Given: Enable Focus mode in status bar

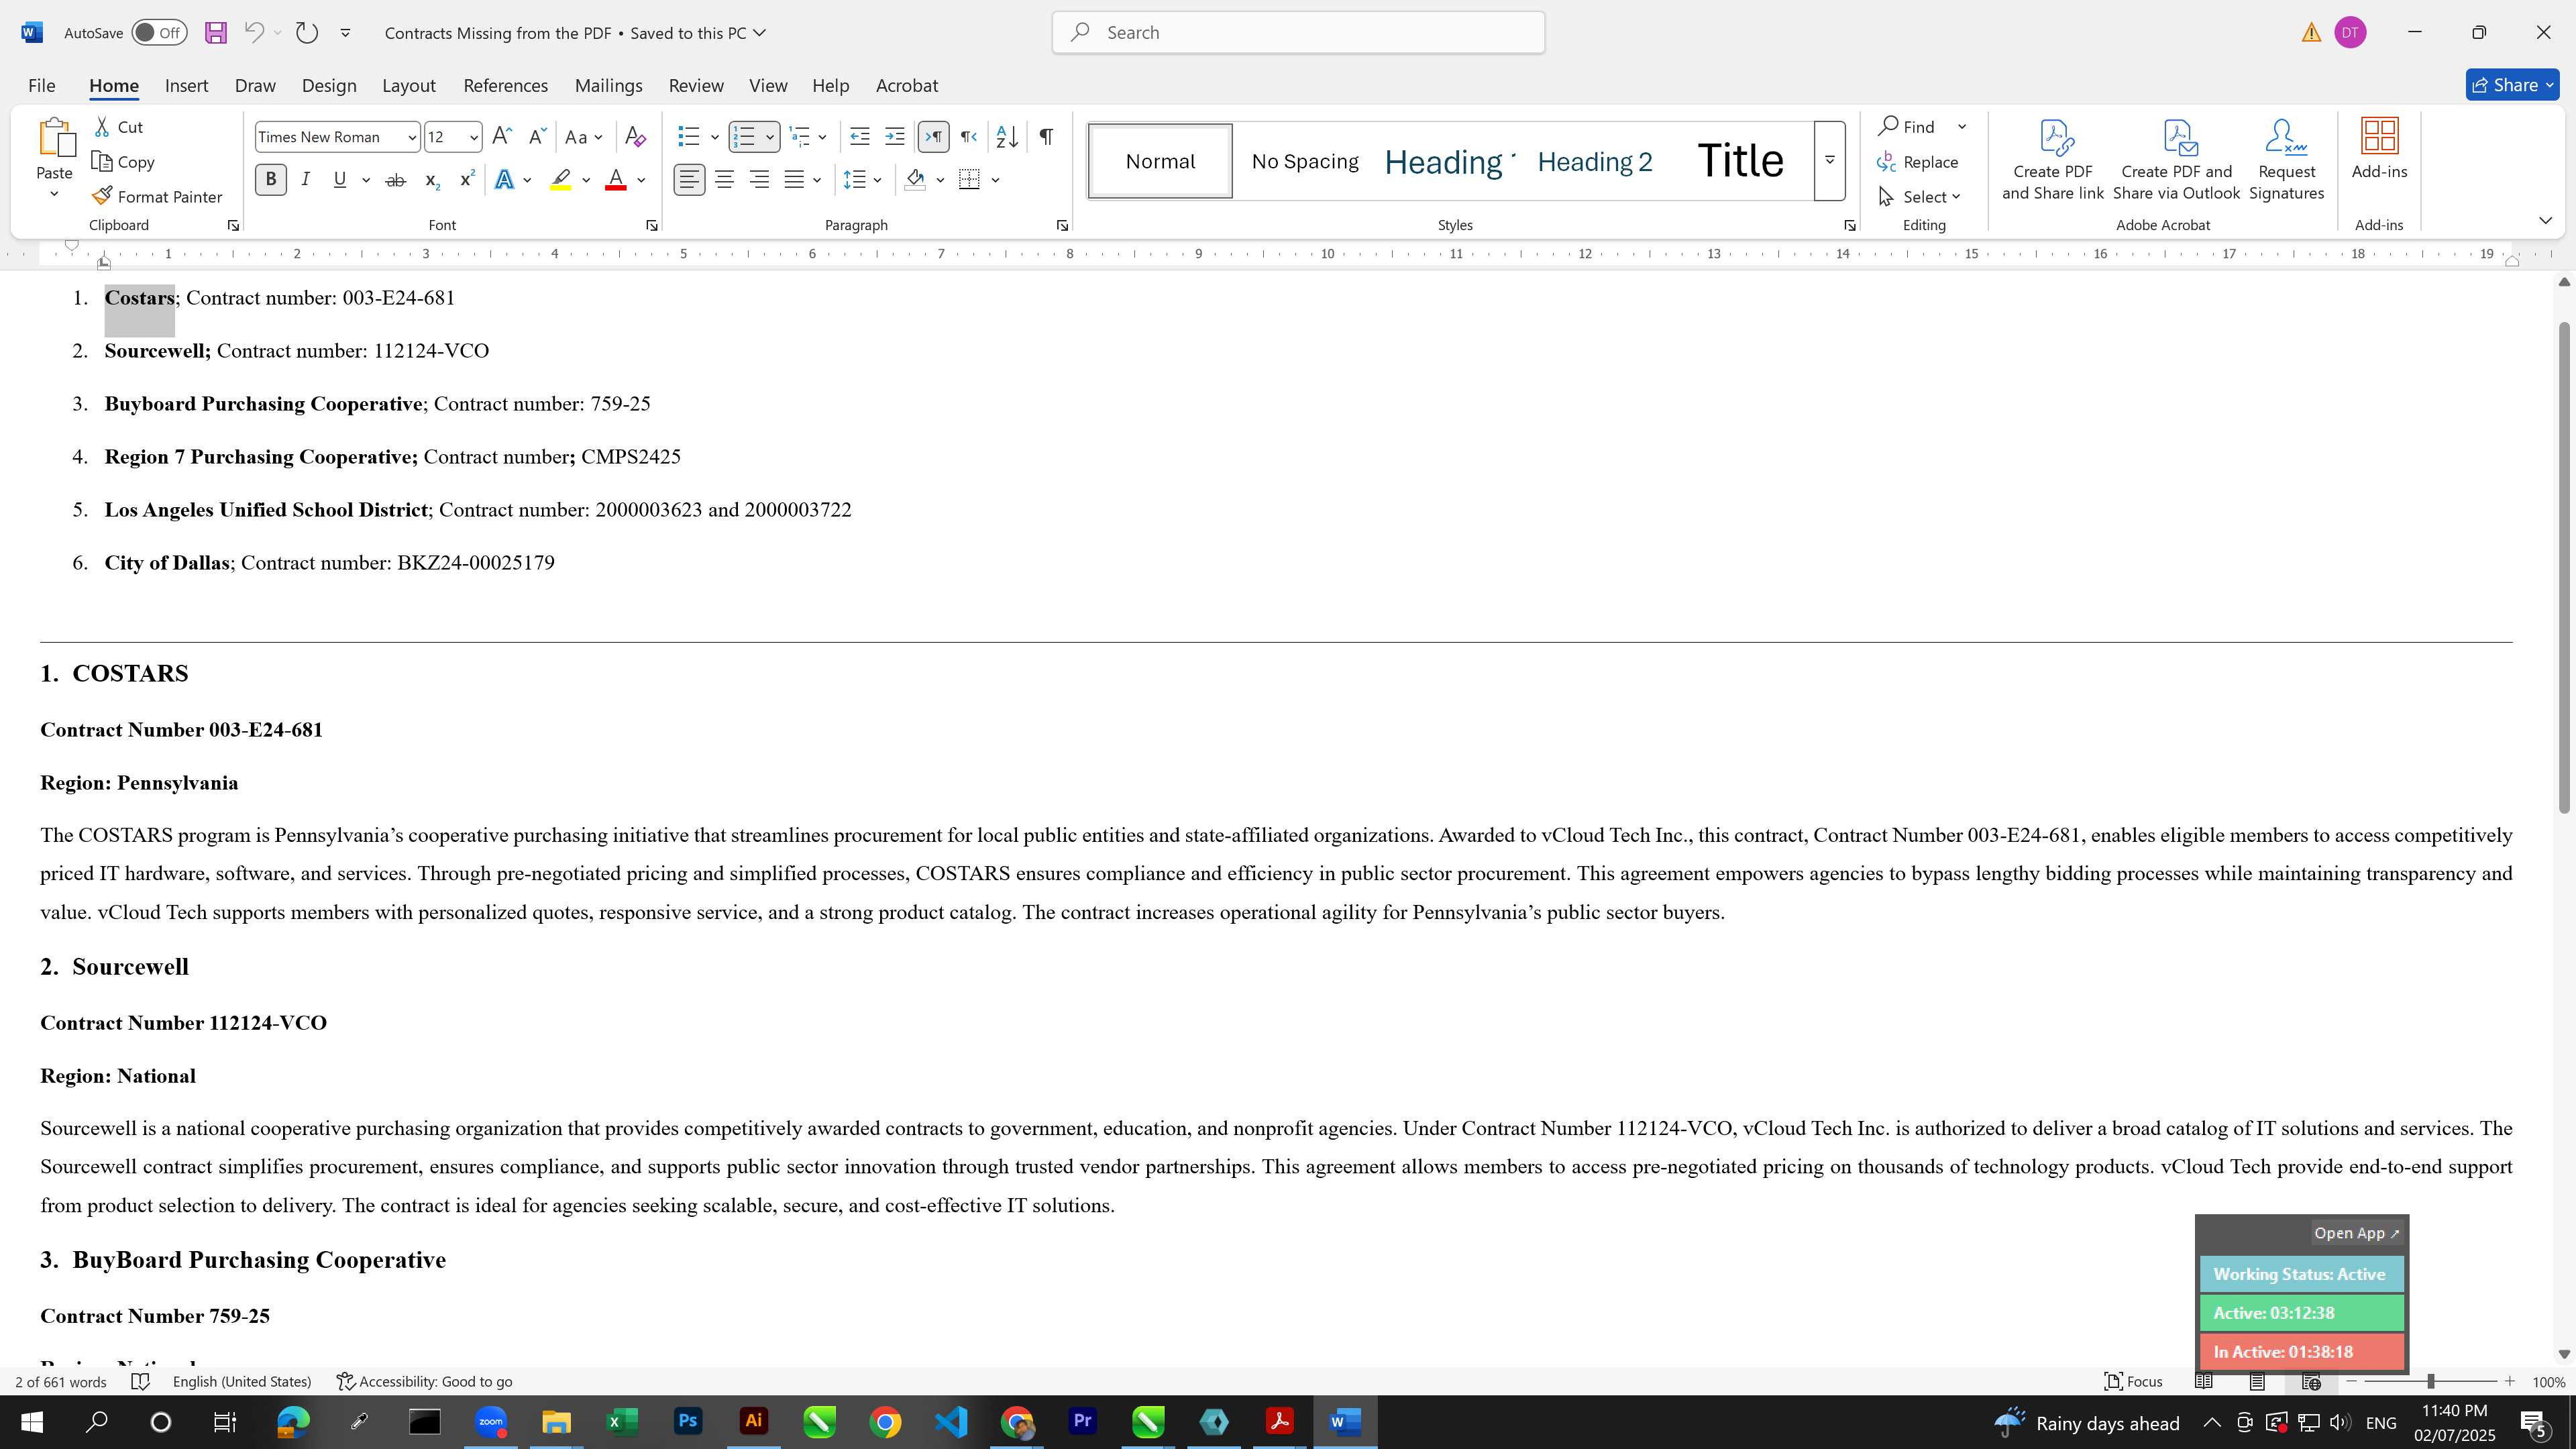Looking at the screenshot, I should [2133, 1382].
